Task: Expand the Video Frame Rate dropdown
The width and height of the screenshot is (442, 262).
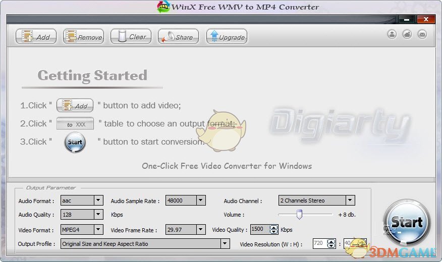Action: (200, 230)
